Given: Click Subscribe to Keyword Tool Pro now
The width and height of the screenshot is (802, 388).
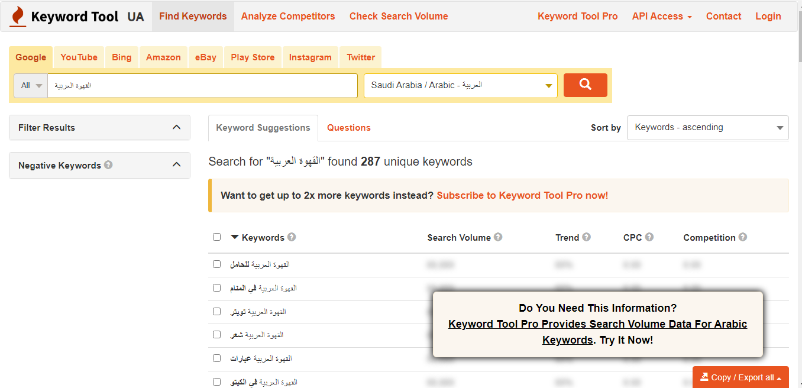Looking at the screenshot, I should point(522,195).
